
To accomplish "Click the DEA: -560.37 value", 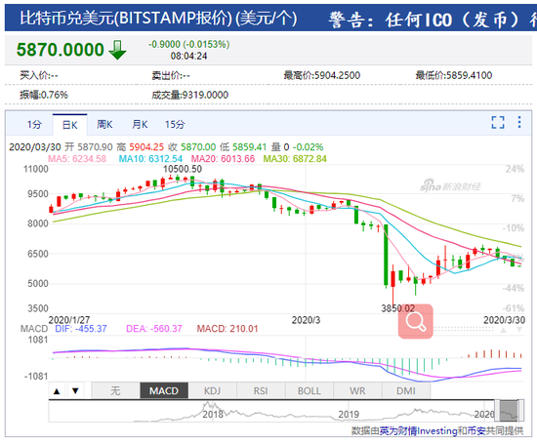I will 154,329.
